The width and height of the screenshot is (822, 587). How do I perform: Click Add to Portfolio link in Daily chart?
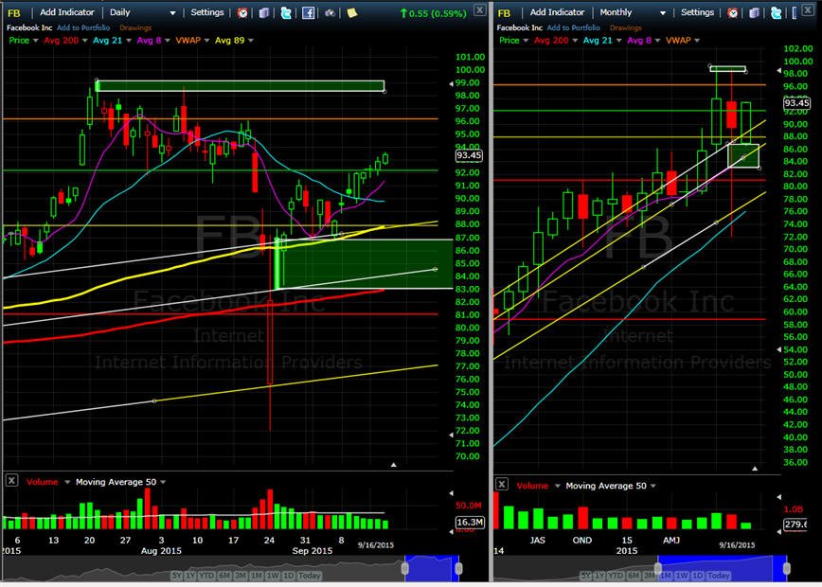click(x=83, y=27)
